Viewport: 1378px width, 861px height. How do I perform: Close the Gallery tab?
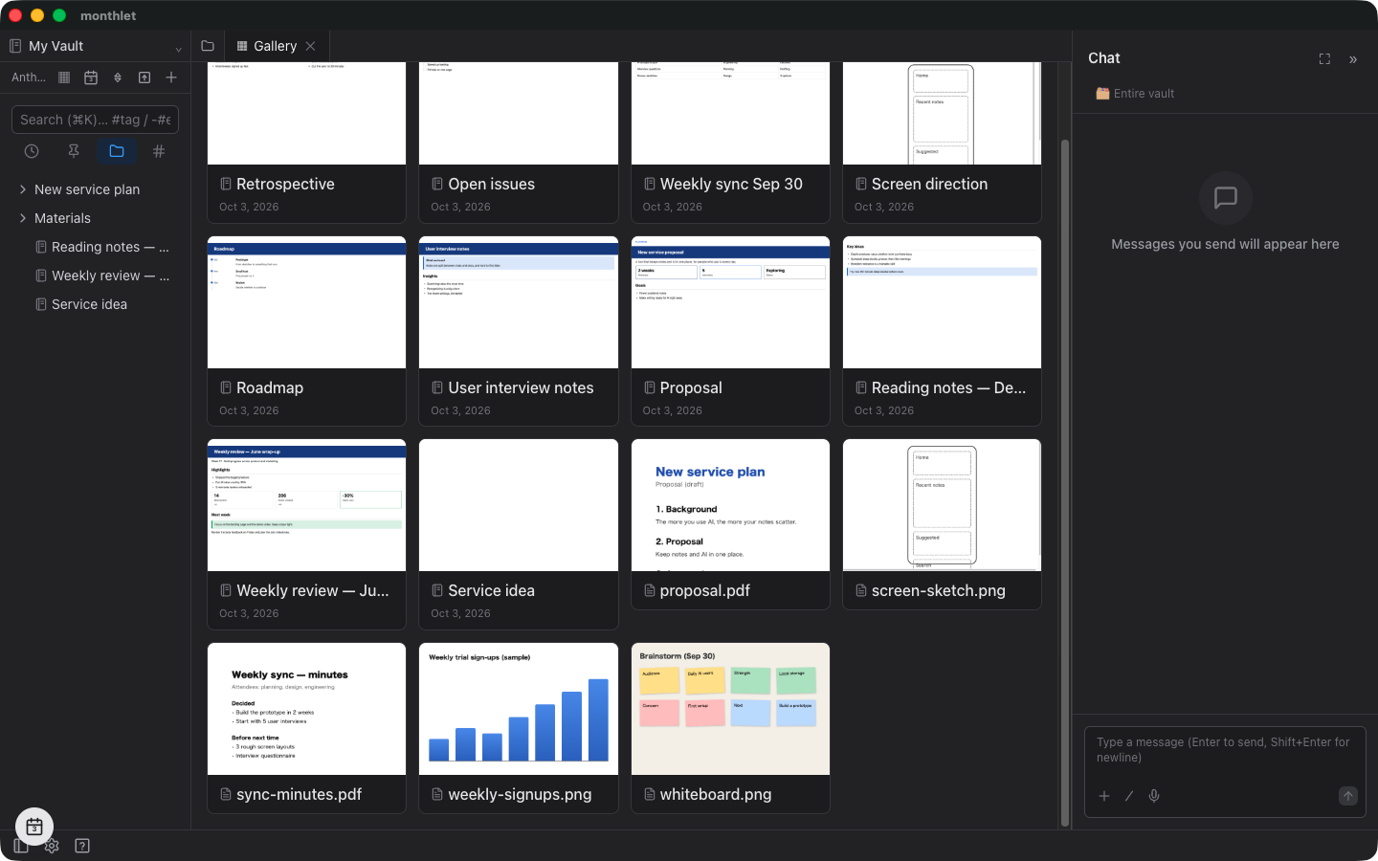[x=311, y=46]
